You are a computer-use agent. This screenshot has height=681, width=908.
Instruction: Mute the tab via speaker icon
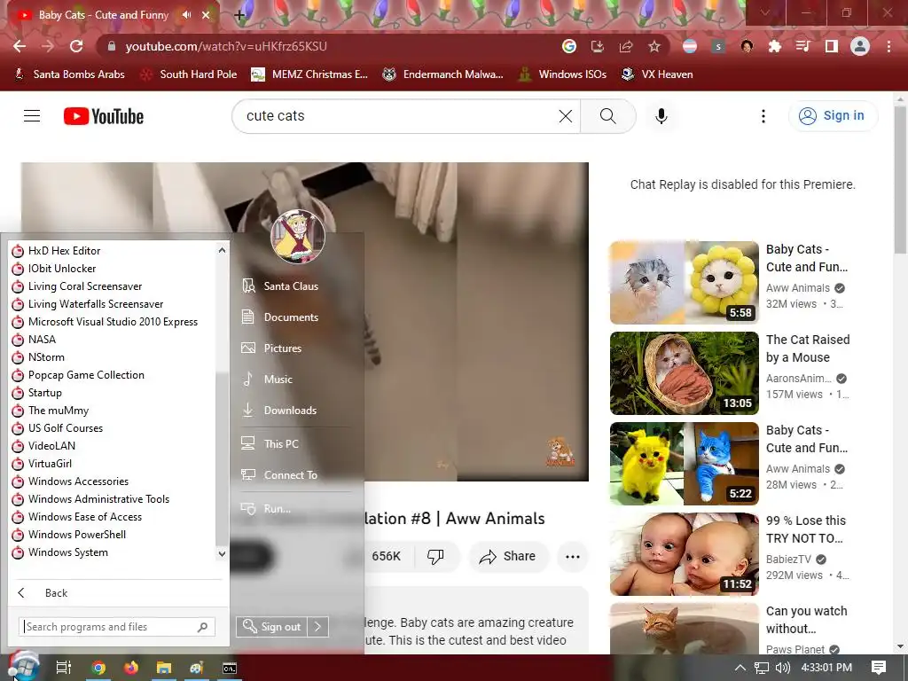tap(186, 15)
